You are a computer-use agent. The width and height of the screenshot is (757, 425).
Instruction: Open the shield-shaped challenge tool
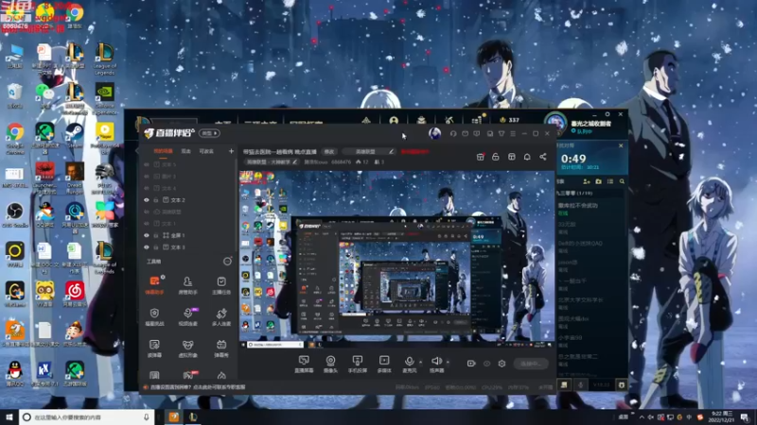pyautogui.click(x=154, y=316)
